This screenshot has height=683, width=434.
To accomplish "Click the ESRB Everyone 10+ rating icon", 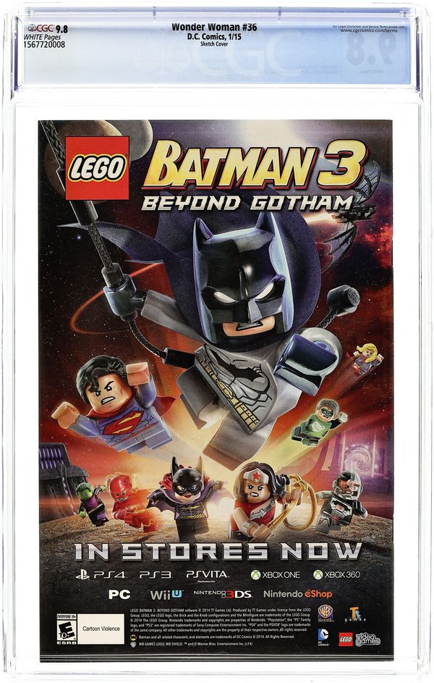I will (x=67, y=629).
